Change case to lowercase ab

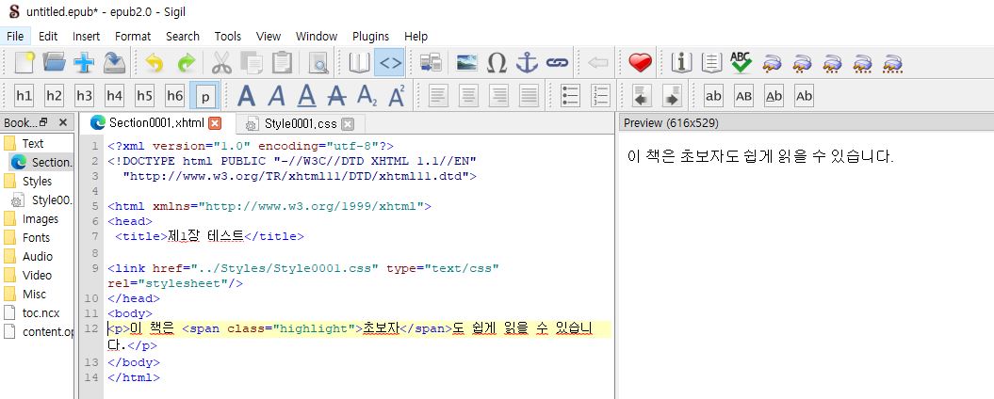[x=713, y=96]
